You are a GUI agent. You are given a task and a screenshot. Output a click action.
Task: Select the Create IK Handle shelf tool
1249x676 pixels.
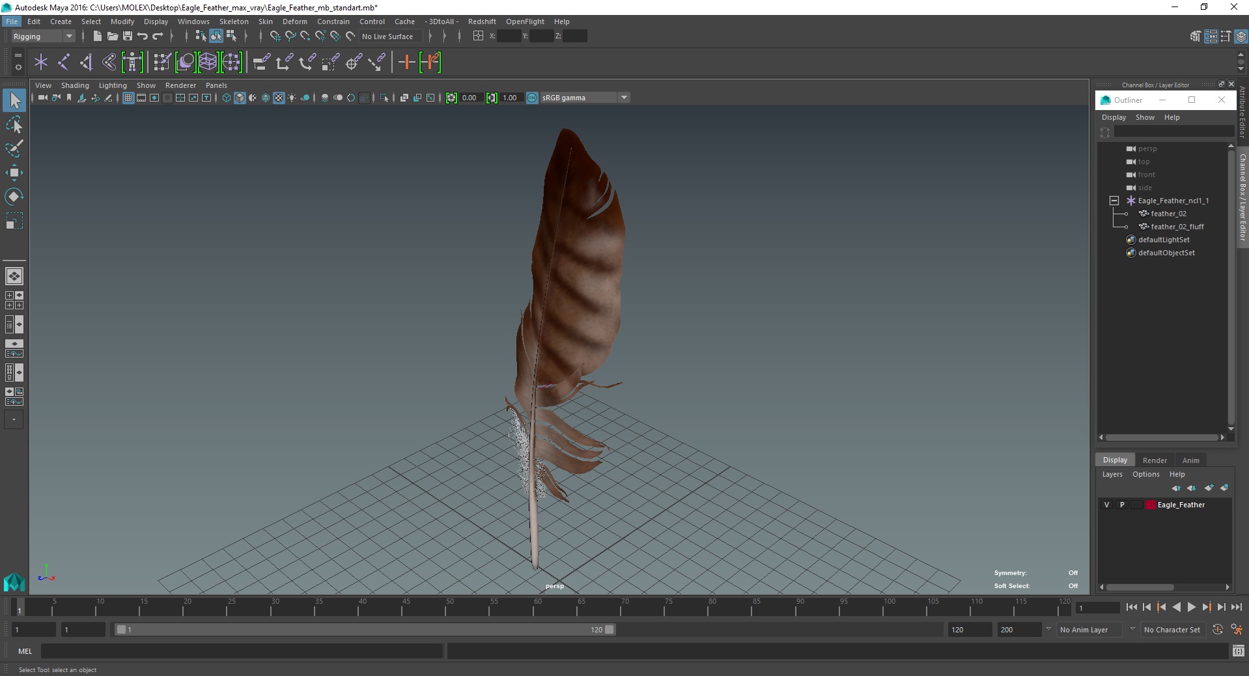click(x=86, y=63)
